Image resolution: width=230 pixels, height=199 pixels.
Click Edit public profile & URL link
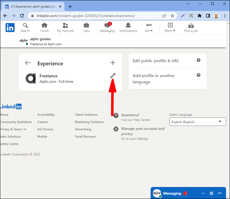[x=156, y=61]
